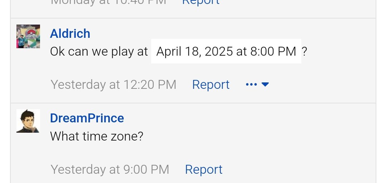Click the 'What time zone?' message text
Screen dimensions: 386x183
point(96,136)
